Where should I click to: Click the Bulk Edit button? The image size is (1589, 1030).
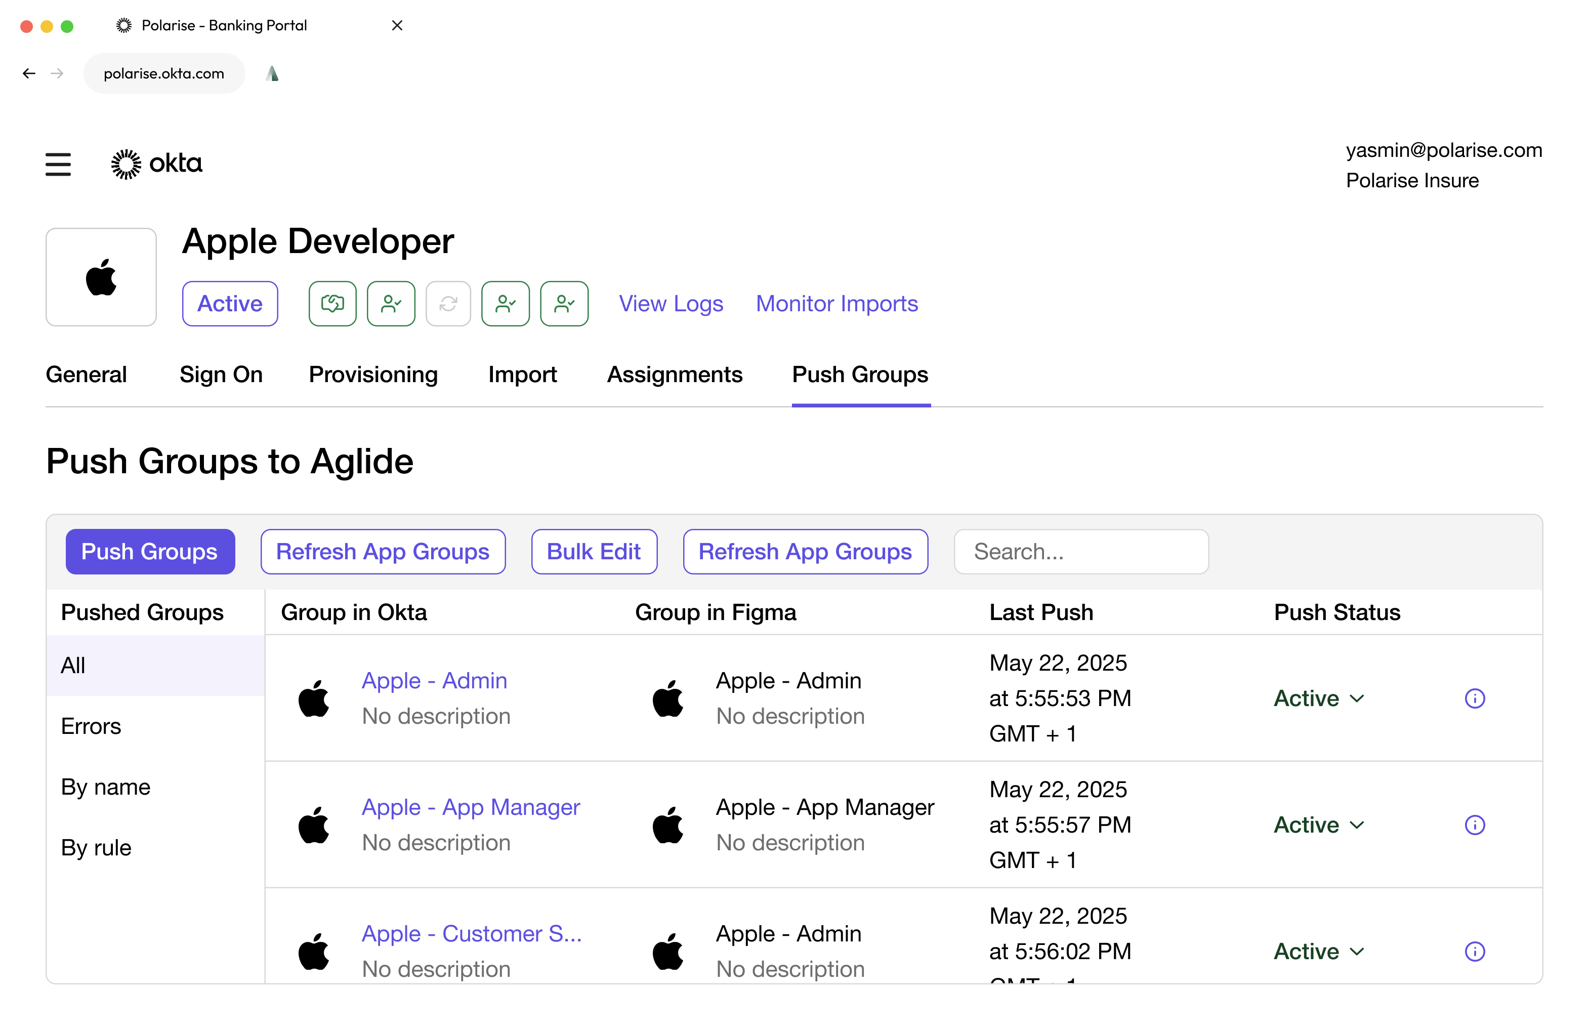point(594,552)
